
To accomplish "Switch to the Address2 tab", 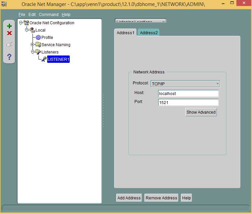I will [149, 33].
